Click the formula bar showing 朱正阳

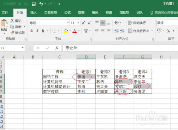(120, 48)
